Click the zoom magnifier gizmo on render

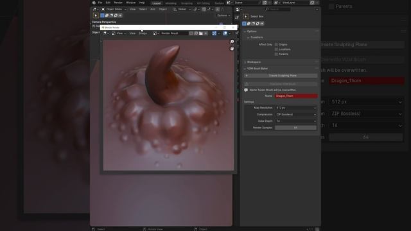(x=232, y=42)
